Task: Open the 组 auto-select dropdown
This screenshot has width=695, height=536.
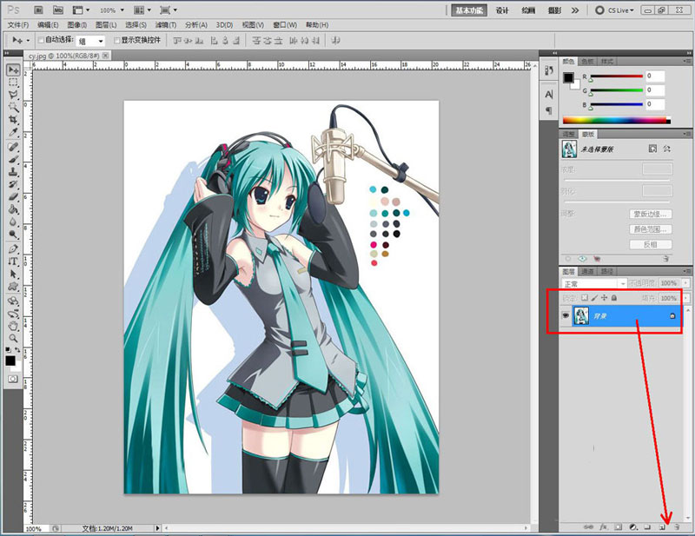Action: click(x=90, y=41)
